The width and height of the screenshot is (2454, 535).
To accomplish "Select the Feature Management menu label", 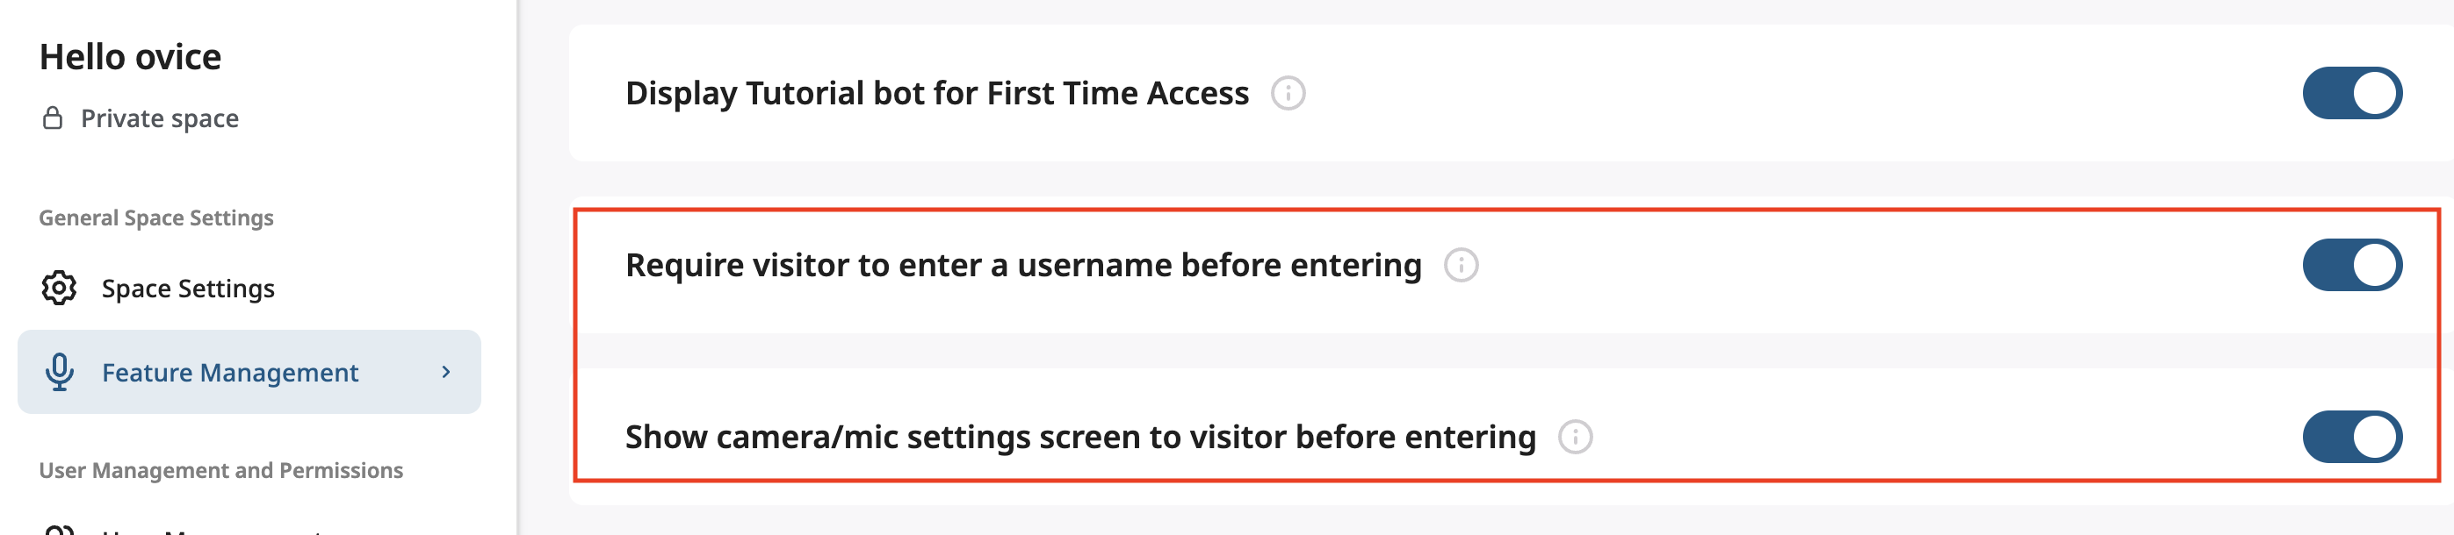I will coord(229,372).
